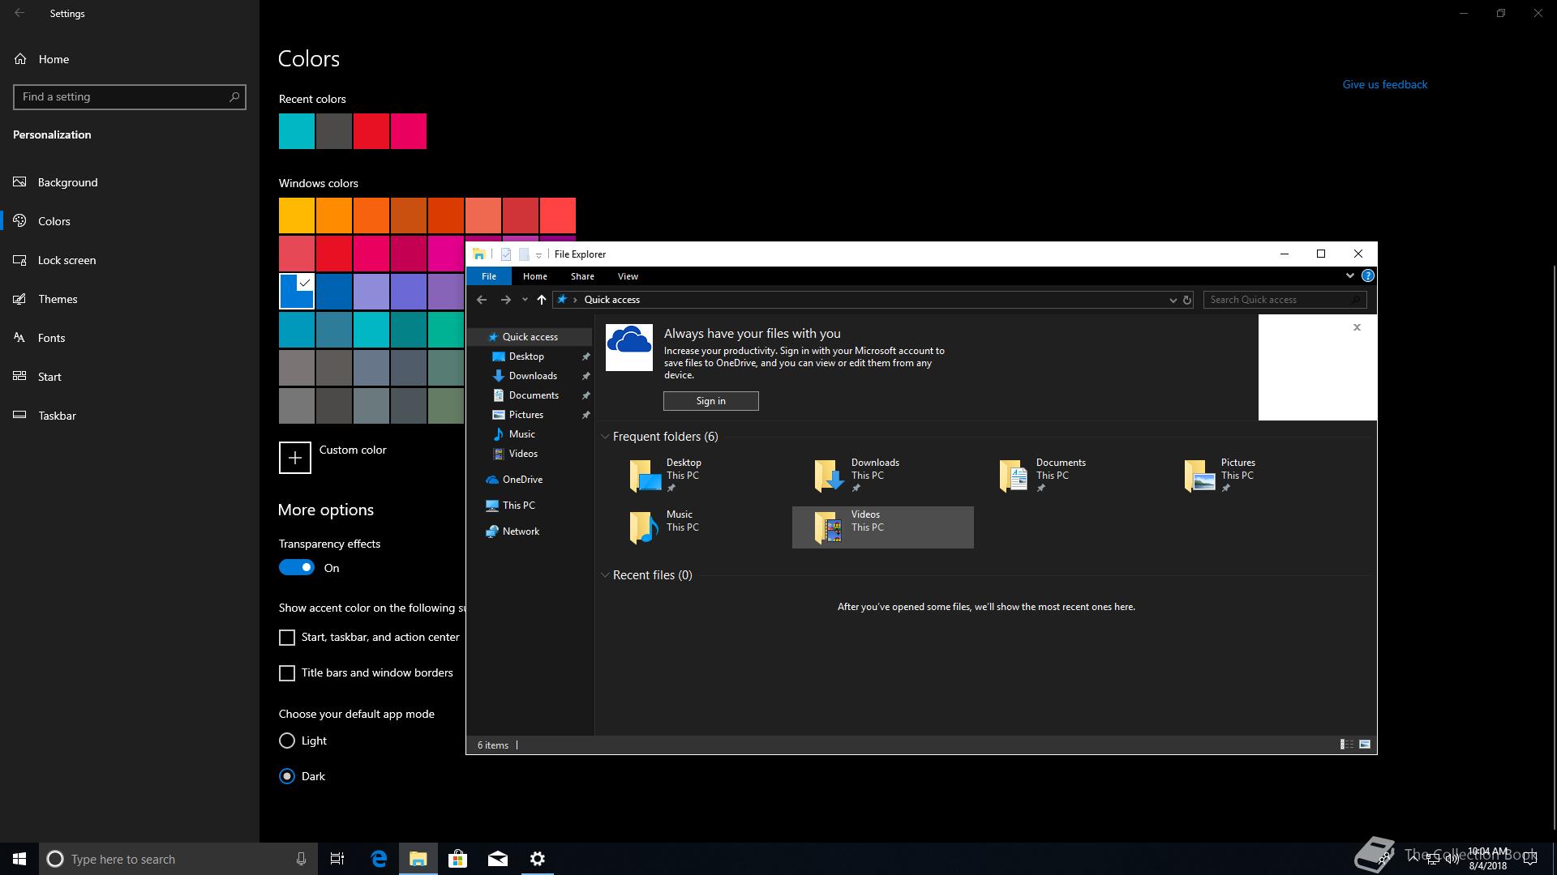
Task: Refresh the Quick access view
Action: click(x=1187, y=300)
